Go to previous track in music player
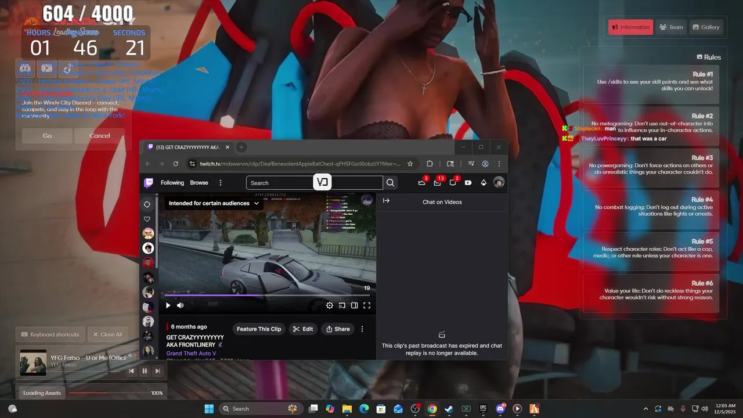 [x=132, y=370]
